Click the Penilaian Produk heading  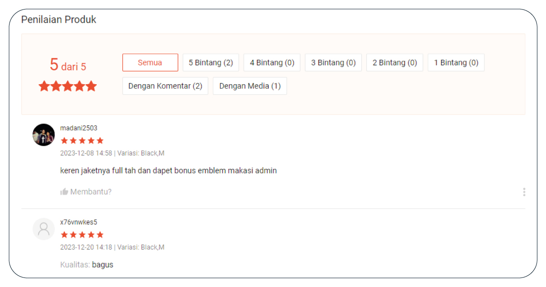(x=59, y=19)
